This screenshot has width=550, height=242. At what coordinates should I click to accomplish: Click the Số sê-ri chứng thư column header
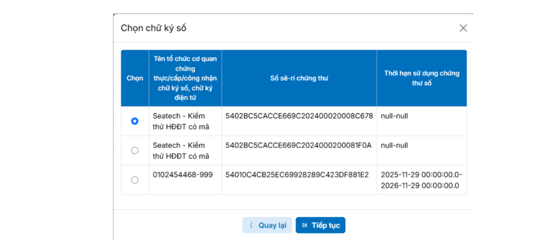click(x=299, y=78)
